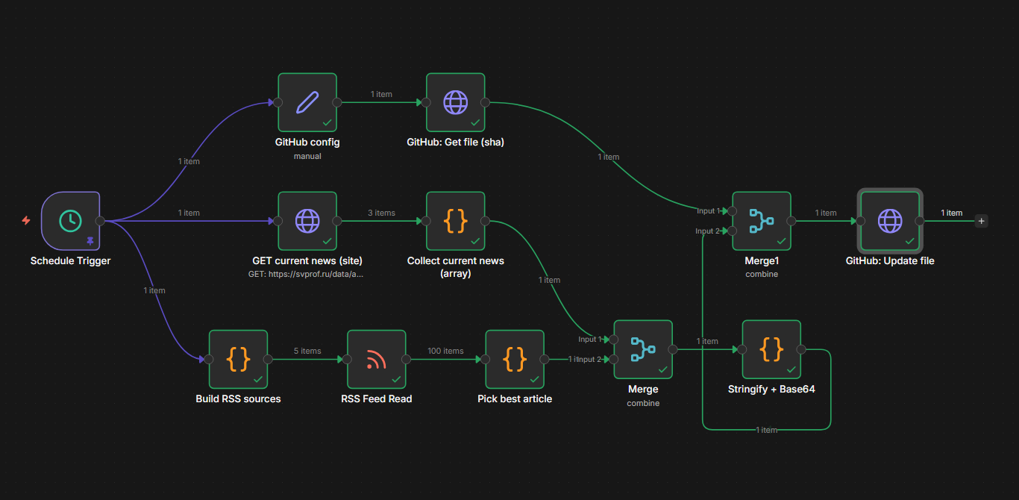Viewport: 1019px width, 500px height.
Task: Open the Collect current news code node
Action: [455, 221]
